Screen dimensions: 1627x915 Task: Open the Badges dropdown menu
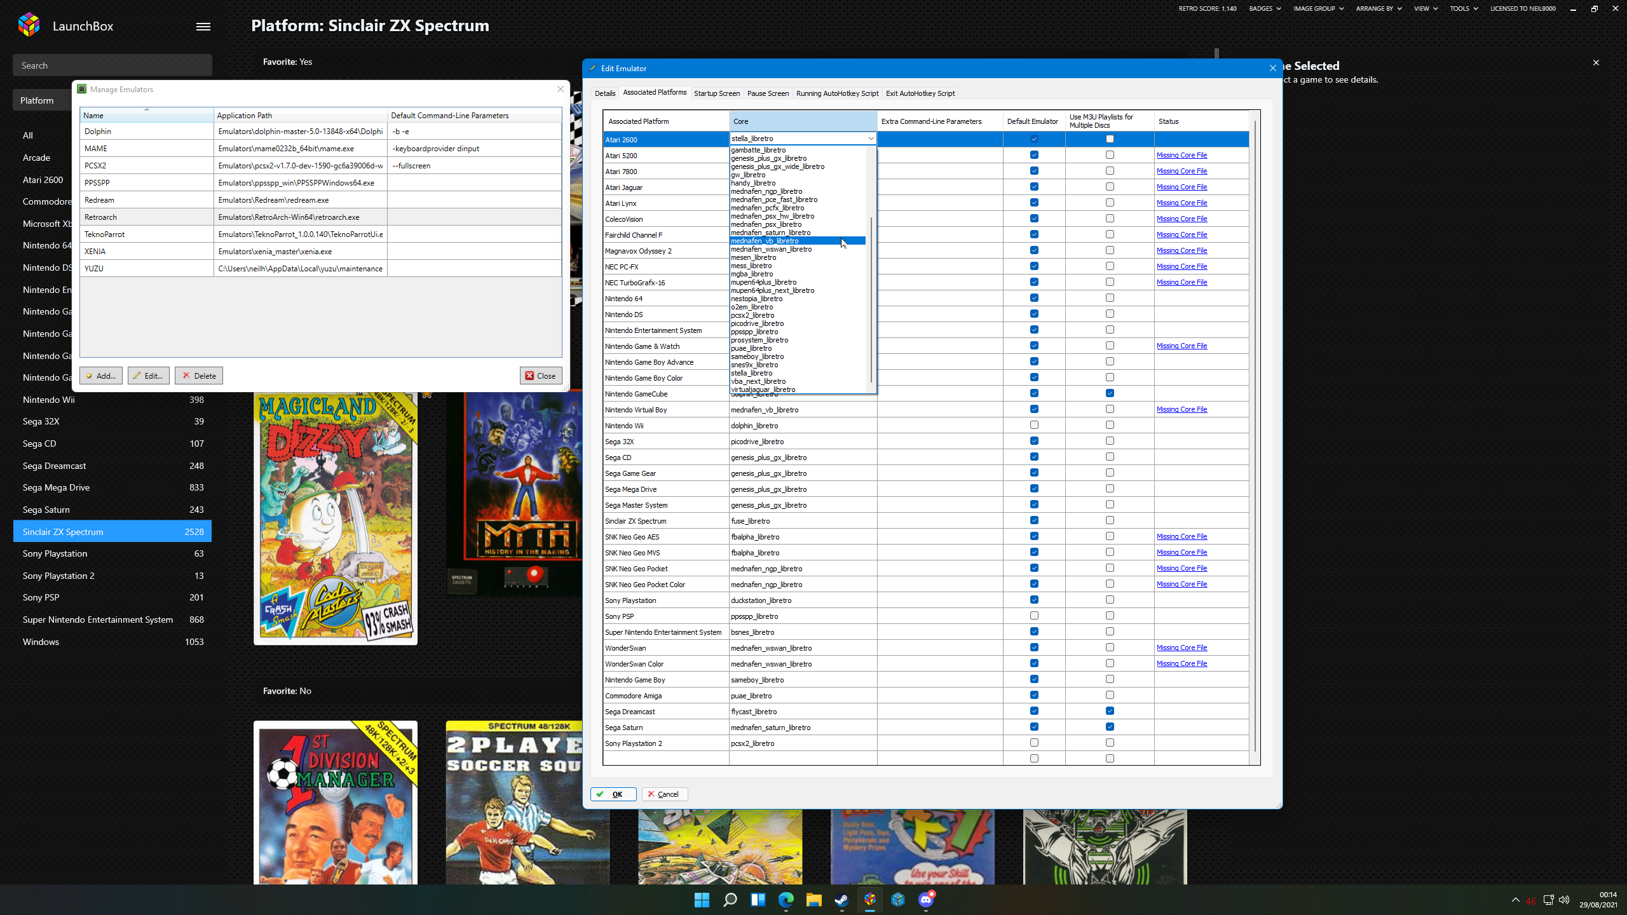pyautogui.click(x=1265, y=8)
